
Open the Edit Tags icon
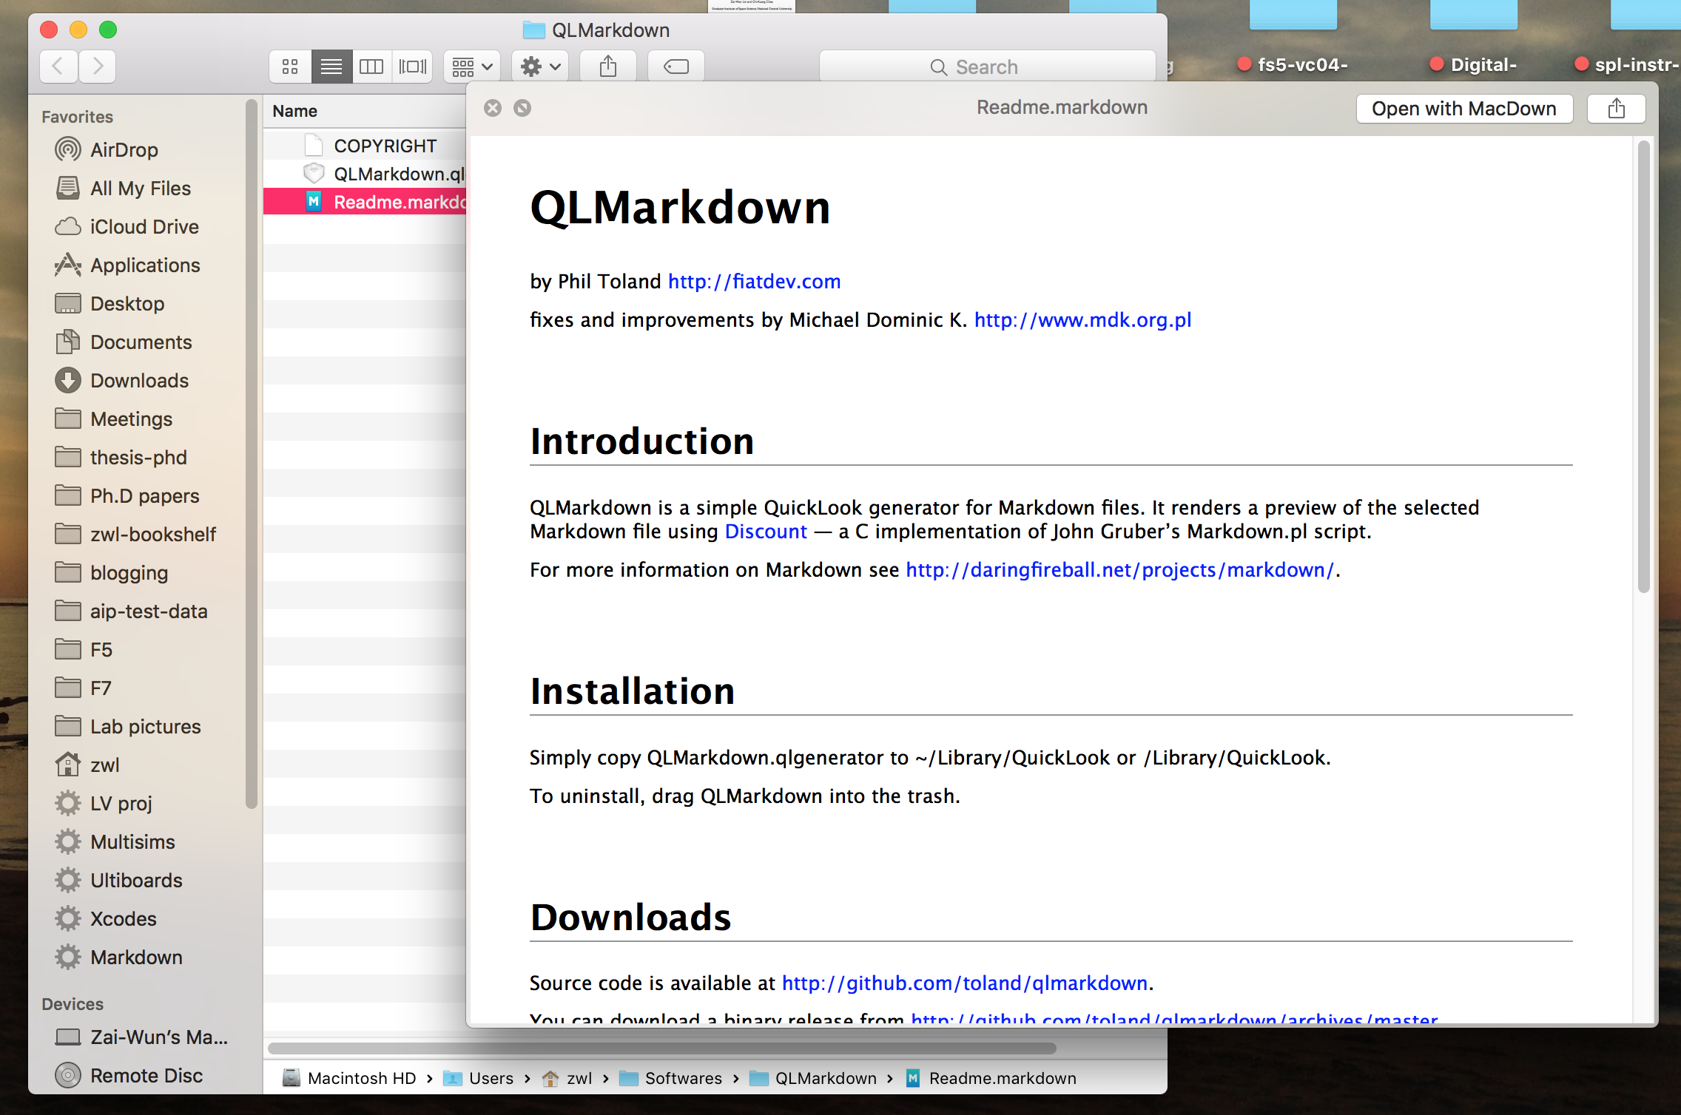point(675,66)
